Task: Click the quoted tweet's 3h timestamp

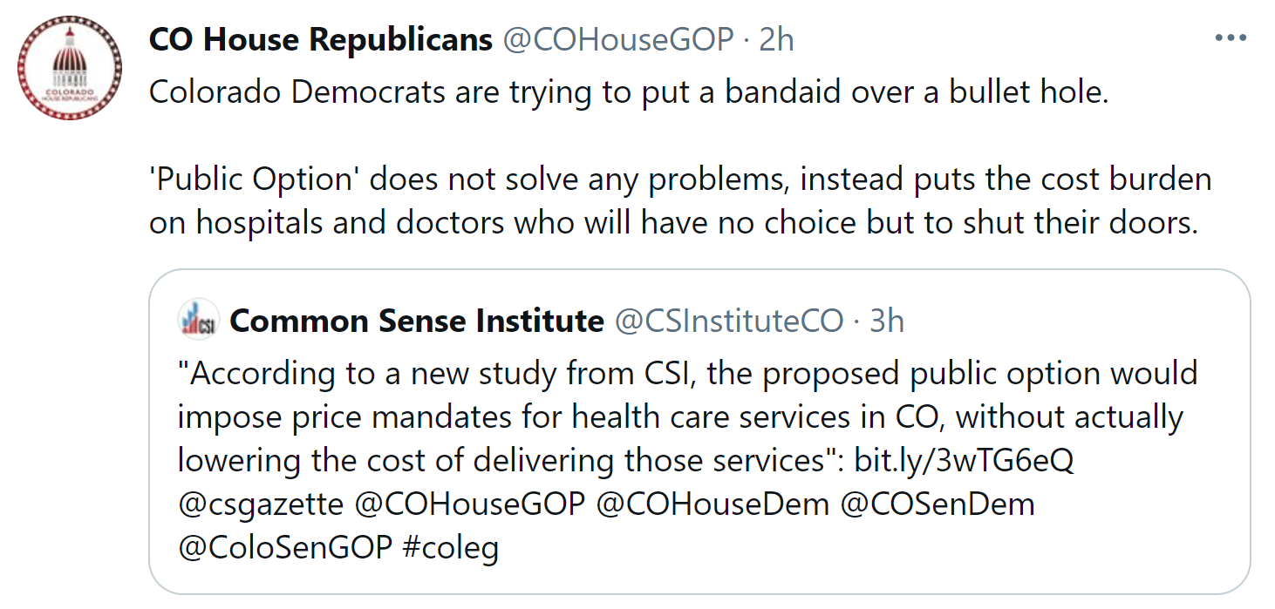Action: click(x=886, y=321)
